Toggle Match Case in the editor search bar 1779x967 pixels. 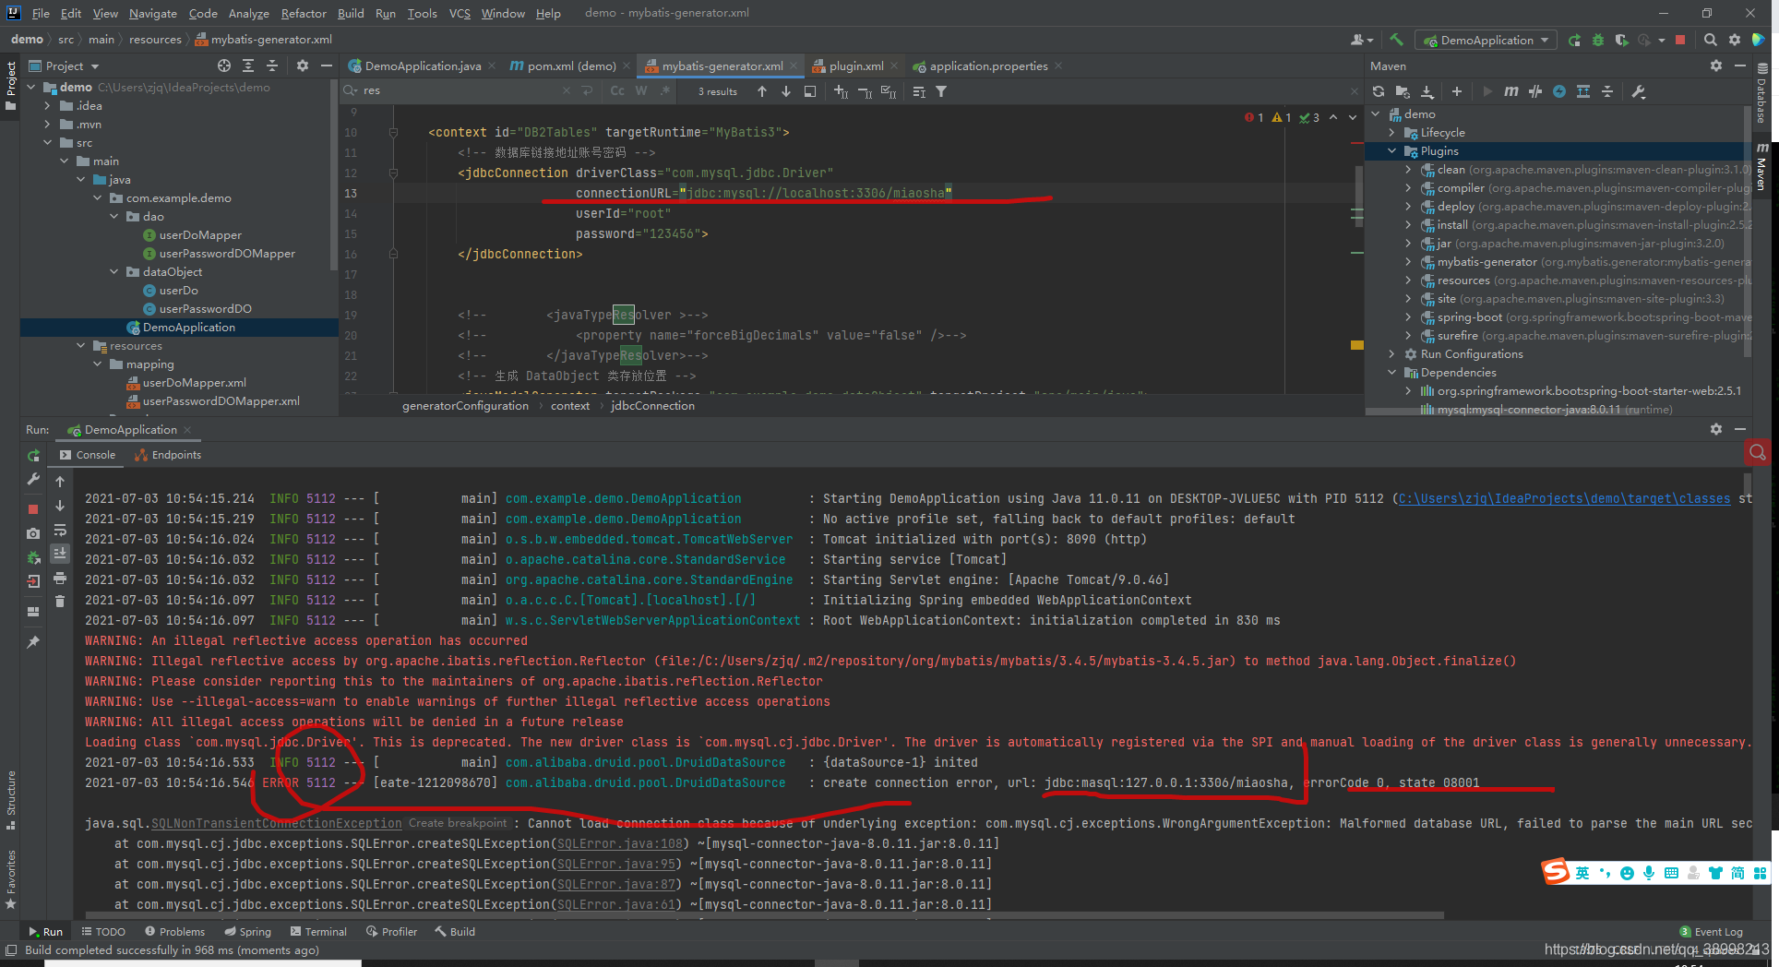click(x=616, y=90)
